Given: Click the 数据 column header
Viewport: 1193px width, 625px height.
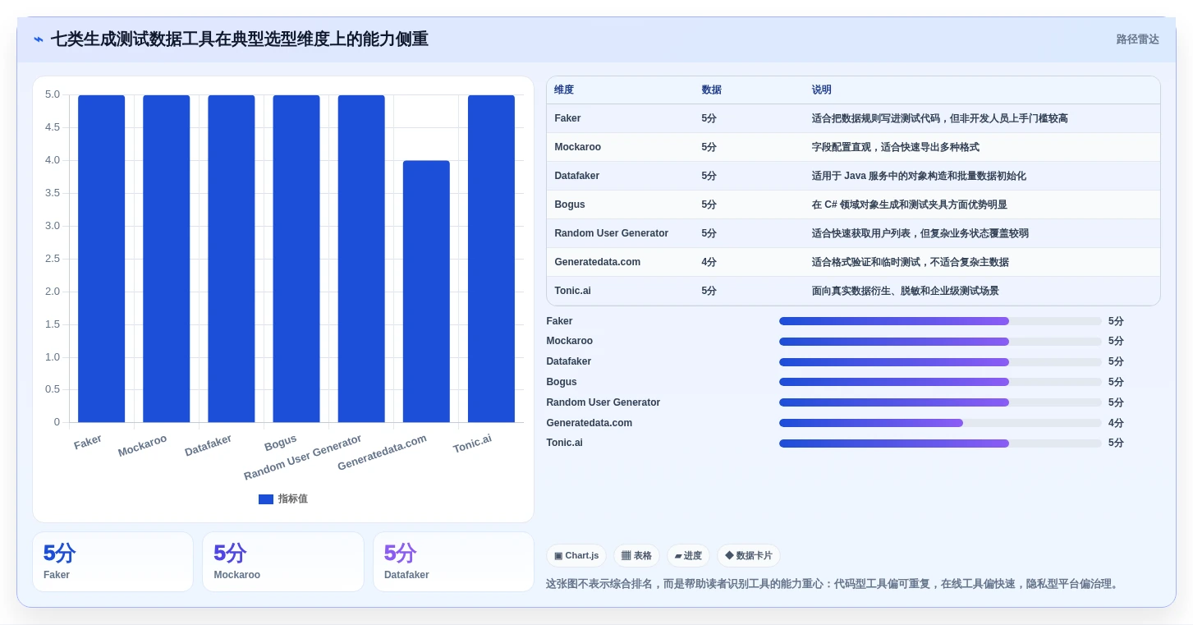Looking at the screenshot, I should (x=712, y=90).
